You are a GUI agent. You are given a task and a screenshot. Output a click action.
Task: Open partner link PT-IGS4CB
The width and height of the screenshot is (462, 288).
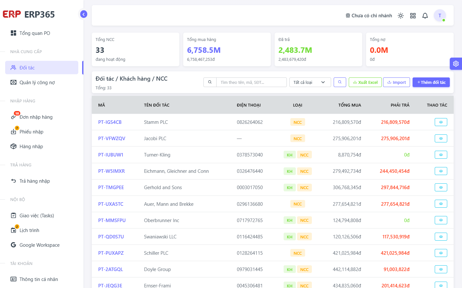point(110,122)
